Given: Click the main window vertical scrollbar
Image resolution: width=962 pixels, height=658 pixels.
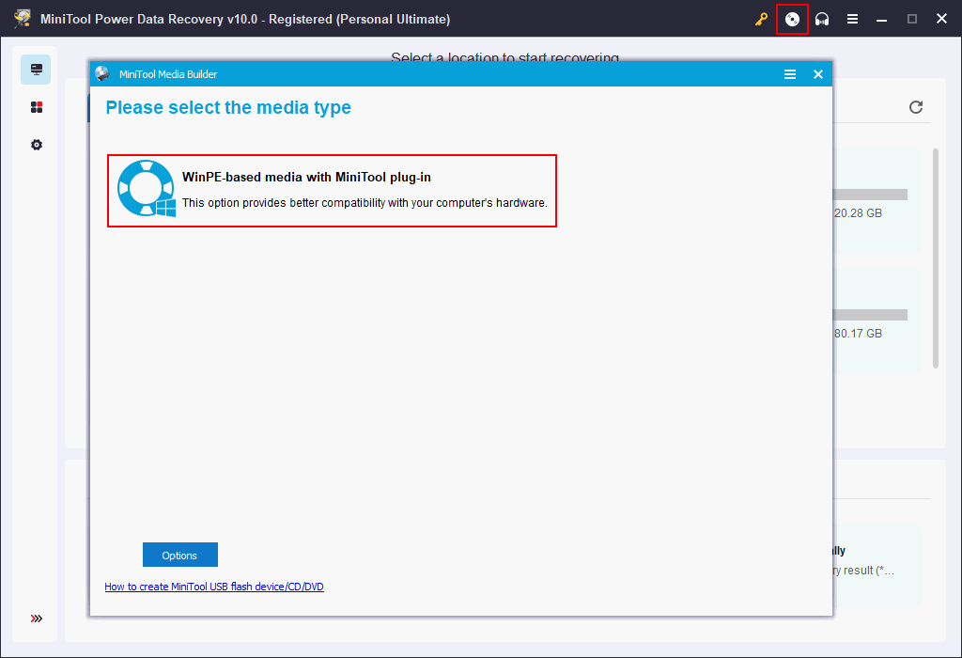Looking at the screenshot, I should coord(936,258).
